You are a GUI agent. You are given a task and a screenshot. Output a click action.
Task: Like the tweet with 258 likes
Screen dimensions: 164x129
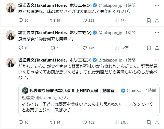pos(85,20)
